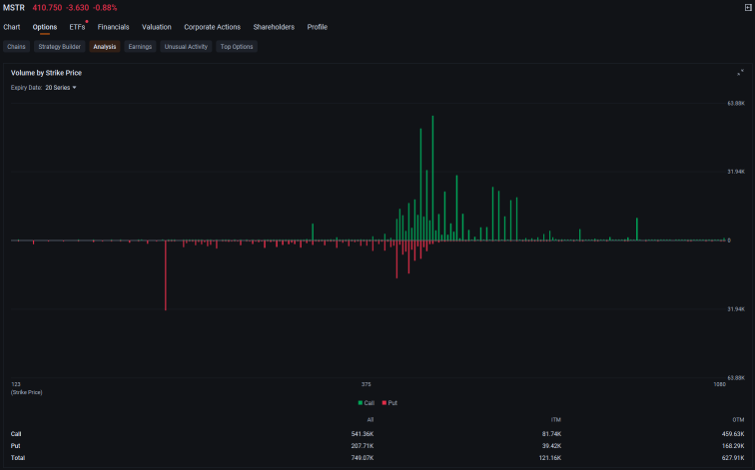Select the Options tab

pos(45,27)
